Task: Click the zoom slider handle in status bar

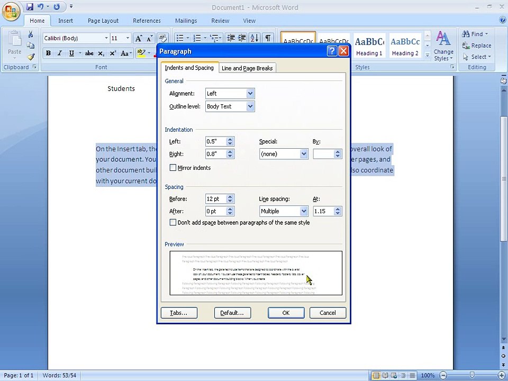Action: 472,375
